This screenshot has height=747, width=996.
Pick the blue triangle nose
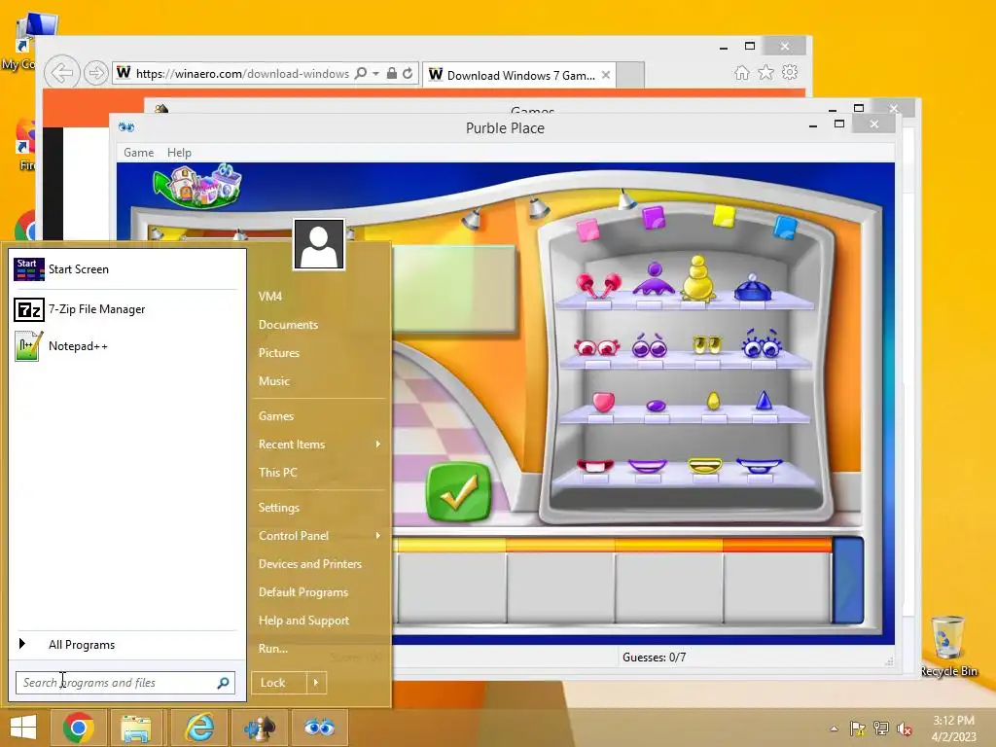coord(764,400)
